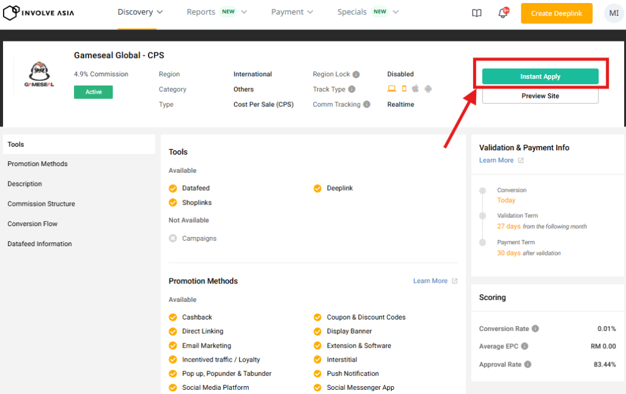The width and height of the screenshot is (626, 394).
Task: Click the Approval Rate info icon
Action: [528, 365]
